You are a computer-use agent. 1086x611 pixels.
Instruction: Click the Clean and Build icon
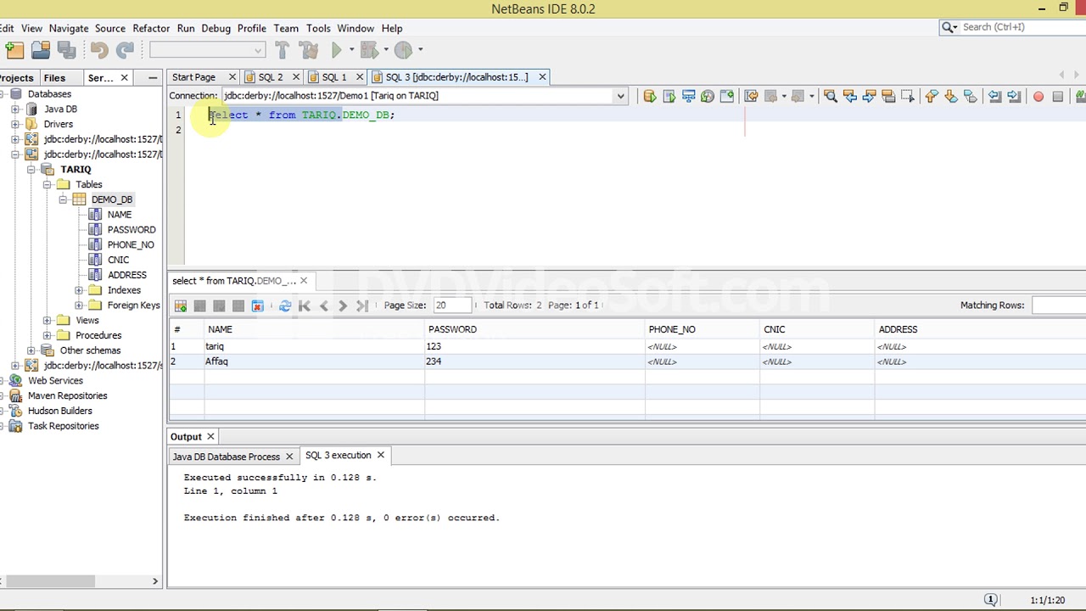[309, 50]
